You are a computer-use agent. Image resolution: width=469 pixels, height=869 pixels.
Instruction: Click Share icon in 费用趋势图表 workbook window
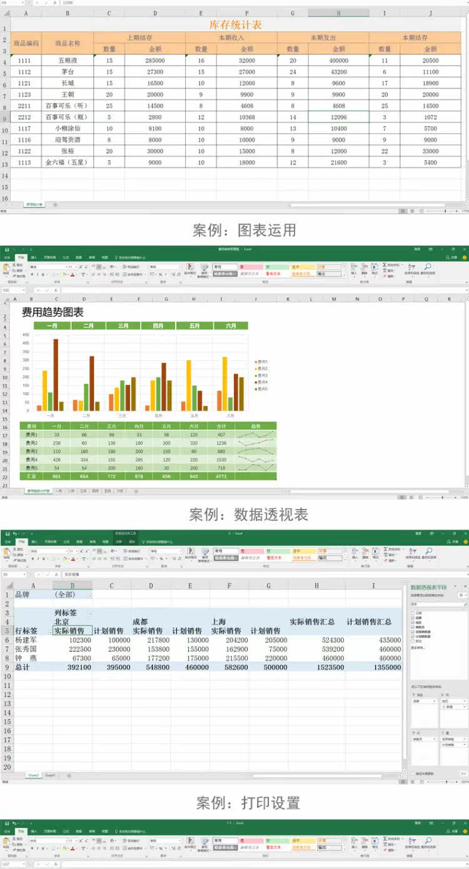452,257
